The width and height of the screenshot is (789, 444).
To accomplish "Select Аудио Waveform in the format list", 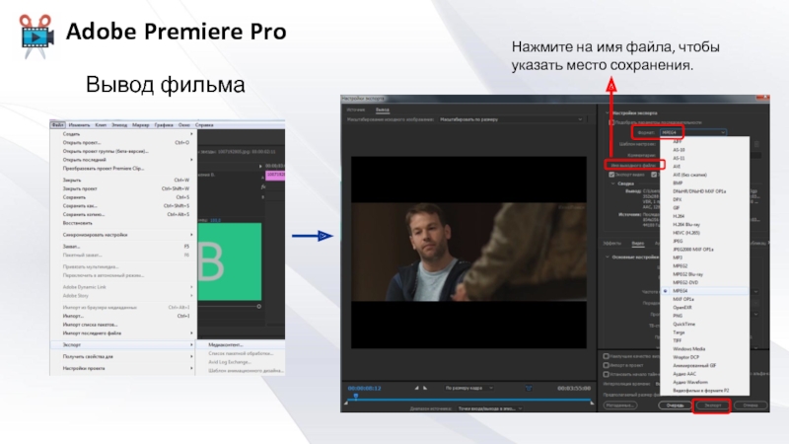I will 704,382.
